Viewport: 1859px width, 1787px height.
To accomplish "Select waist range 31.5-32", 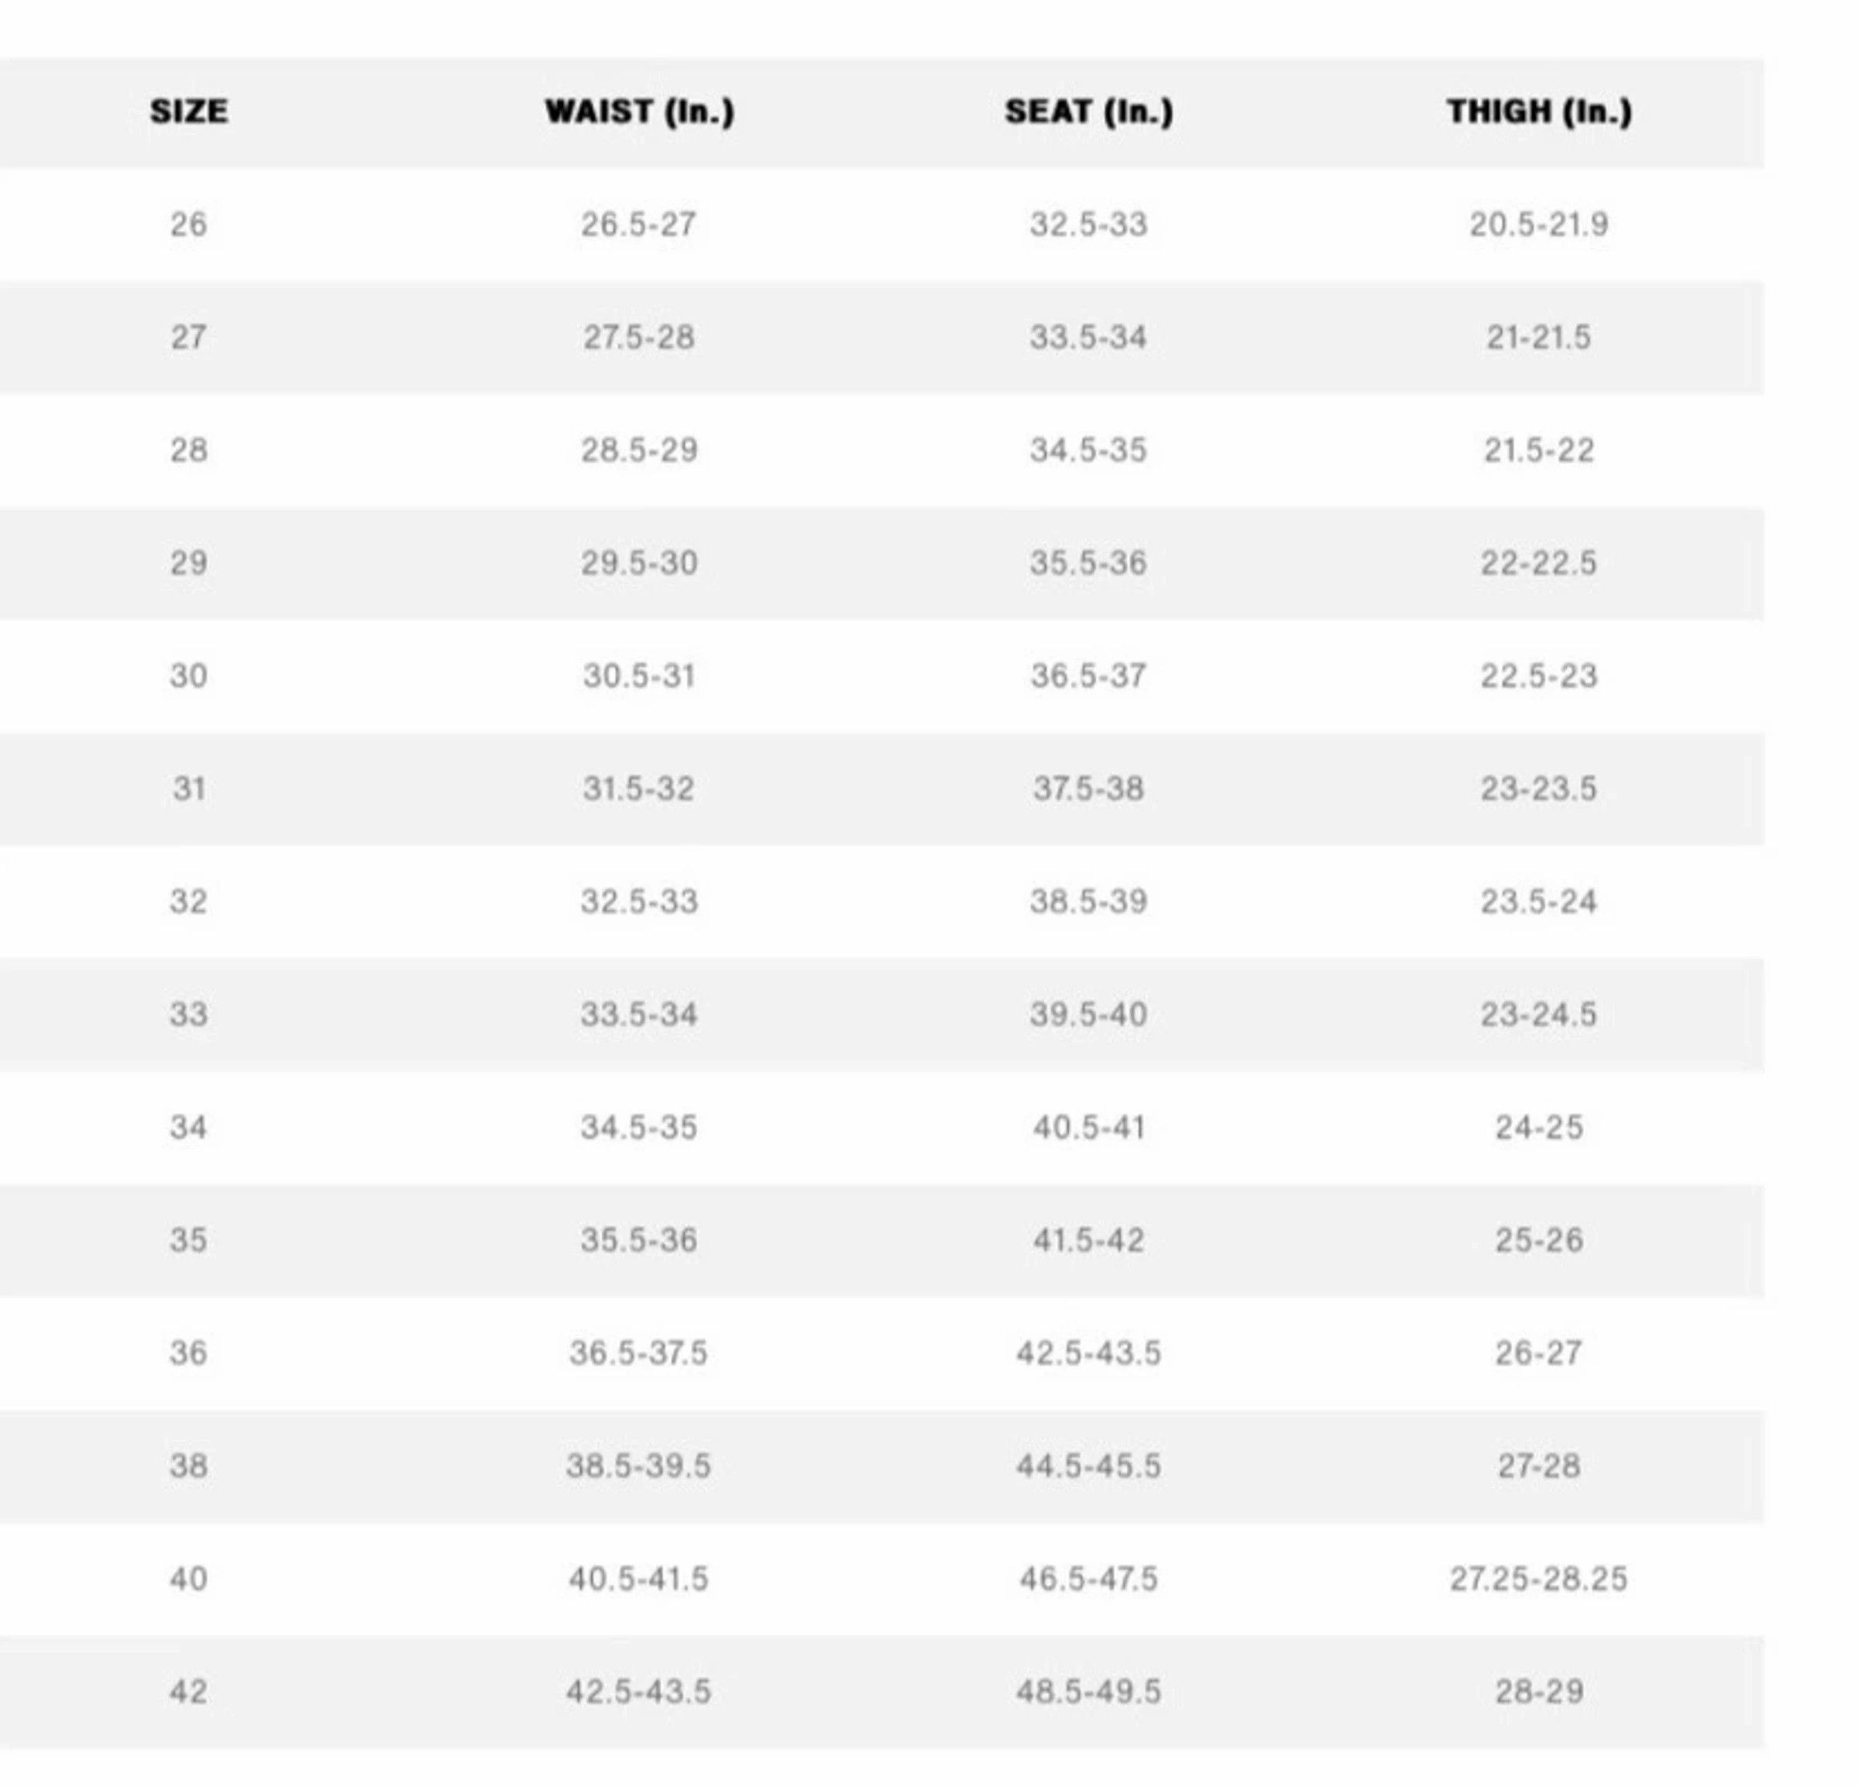I will (639, 789).
